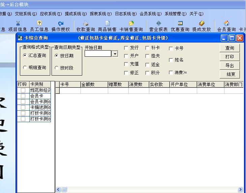Select 会员卡测试 card type row
246x193 pixels.
[x=40, y=102]
